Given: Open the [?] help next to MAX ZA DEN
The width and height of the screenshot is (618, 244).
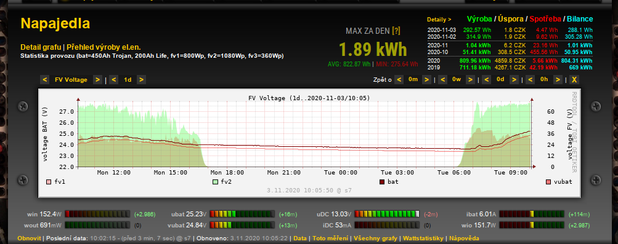Looking at the screenshot, I should [397, 31].
